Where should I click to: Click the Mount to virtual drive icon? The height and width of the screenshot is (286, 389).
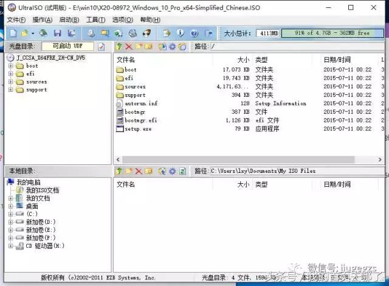133,33
